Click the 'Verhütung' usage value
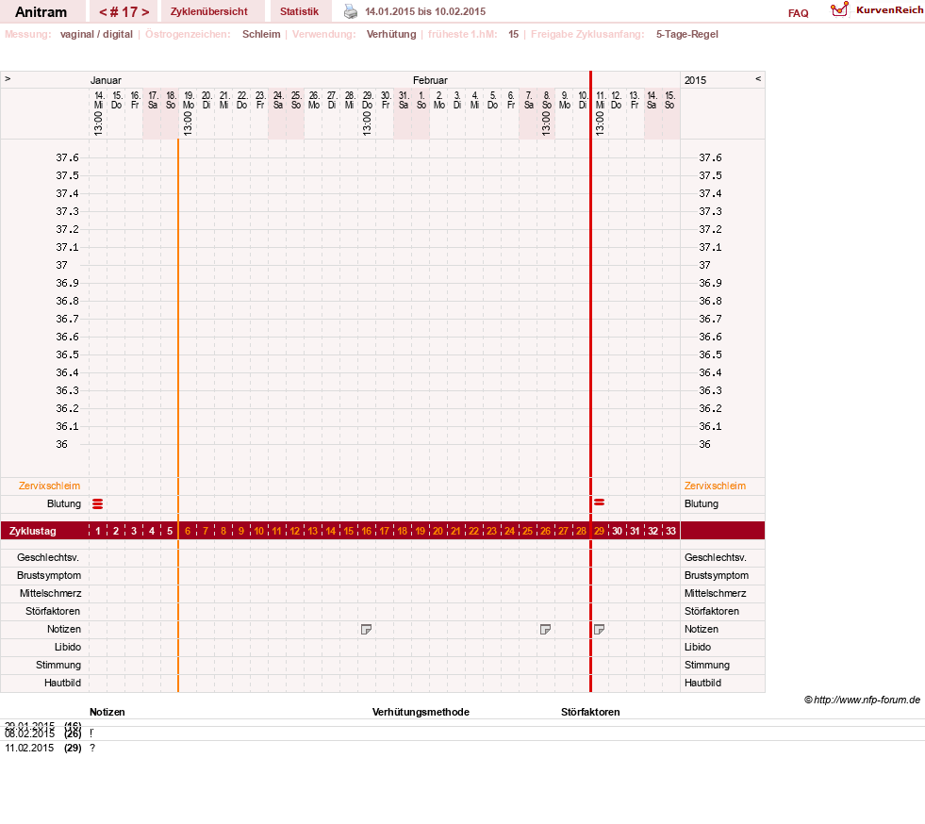Viewport: 925px width, 824px height. point(391,34)
